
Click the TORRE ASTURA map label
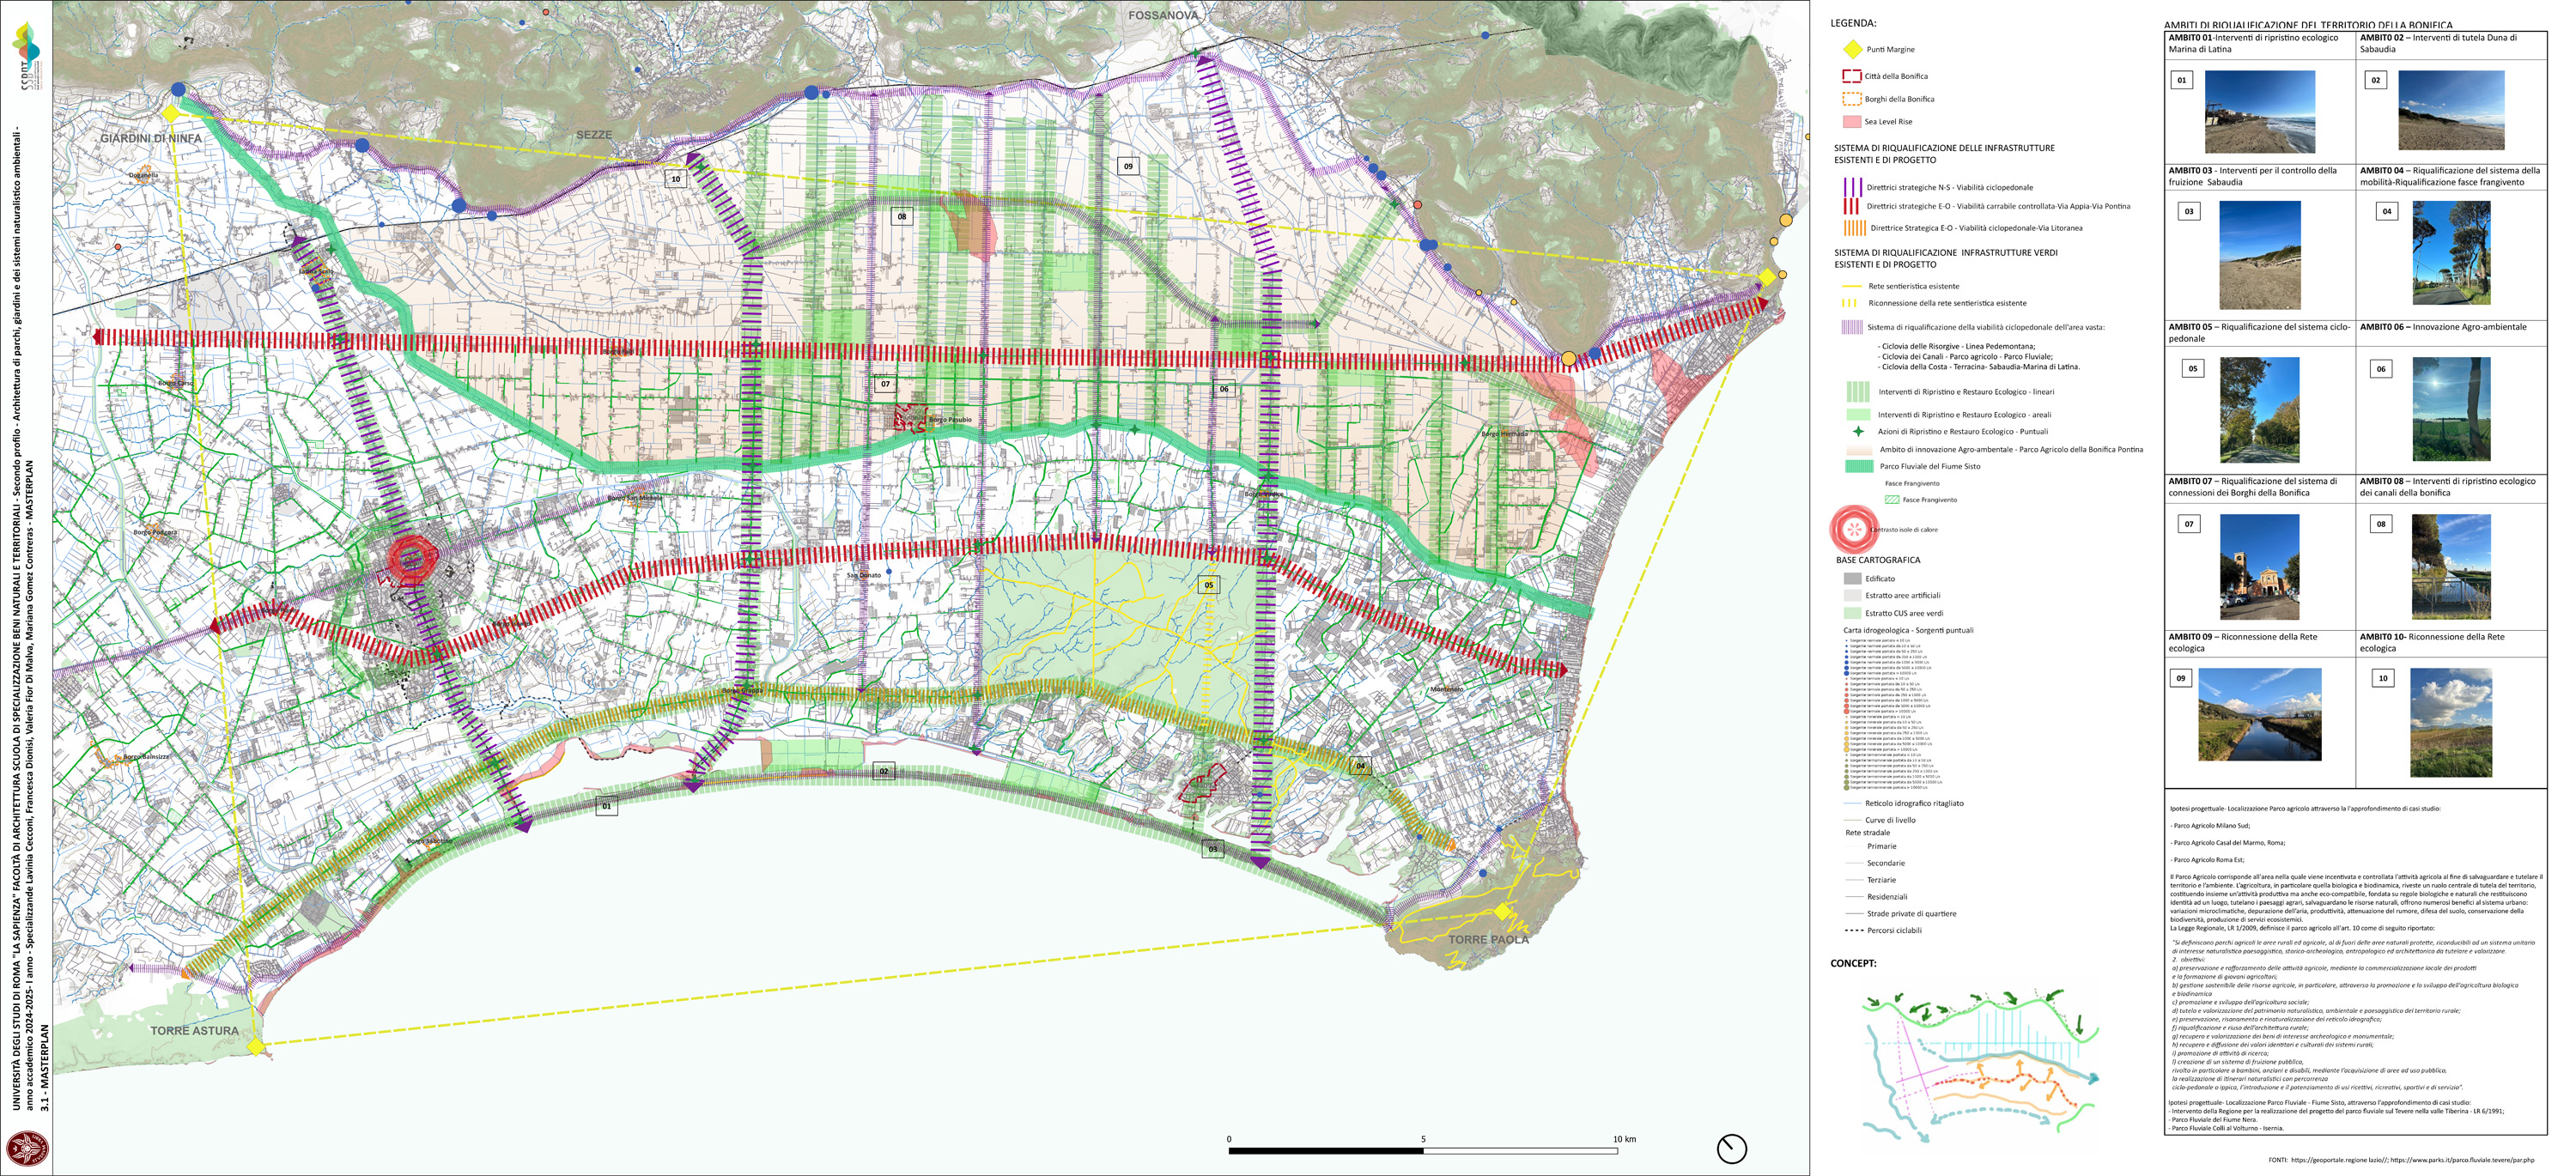[195, 1030]
